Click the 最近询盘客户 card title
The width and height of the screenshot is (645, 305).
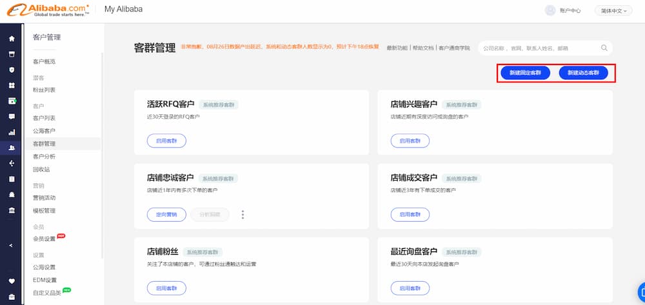[x=414, y=251]
